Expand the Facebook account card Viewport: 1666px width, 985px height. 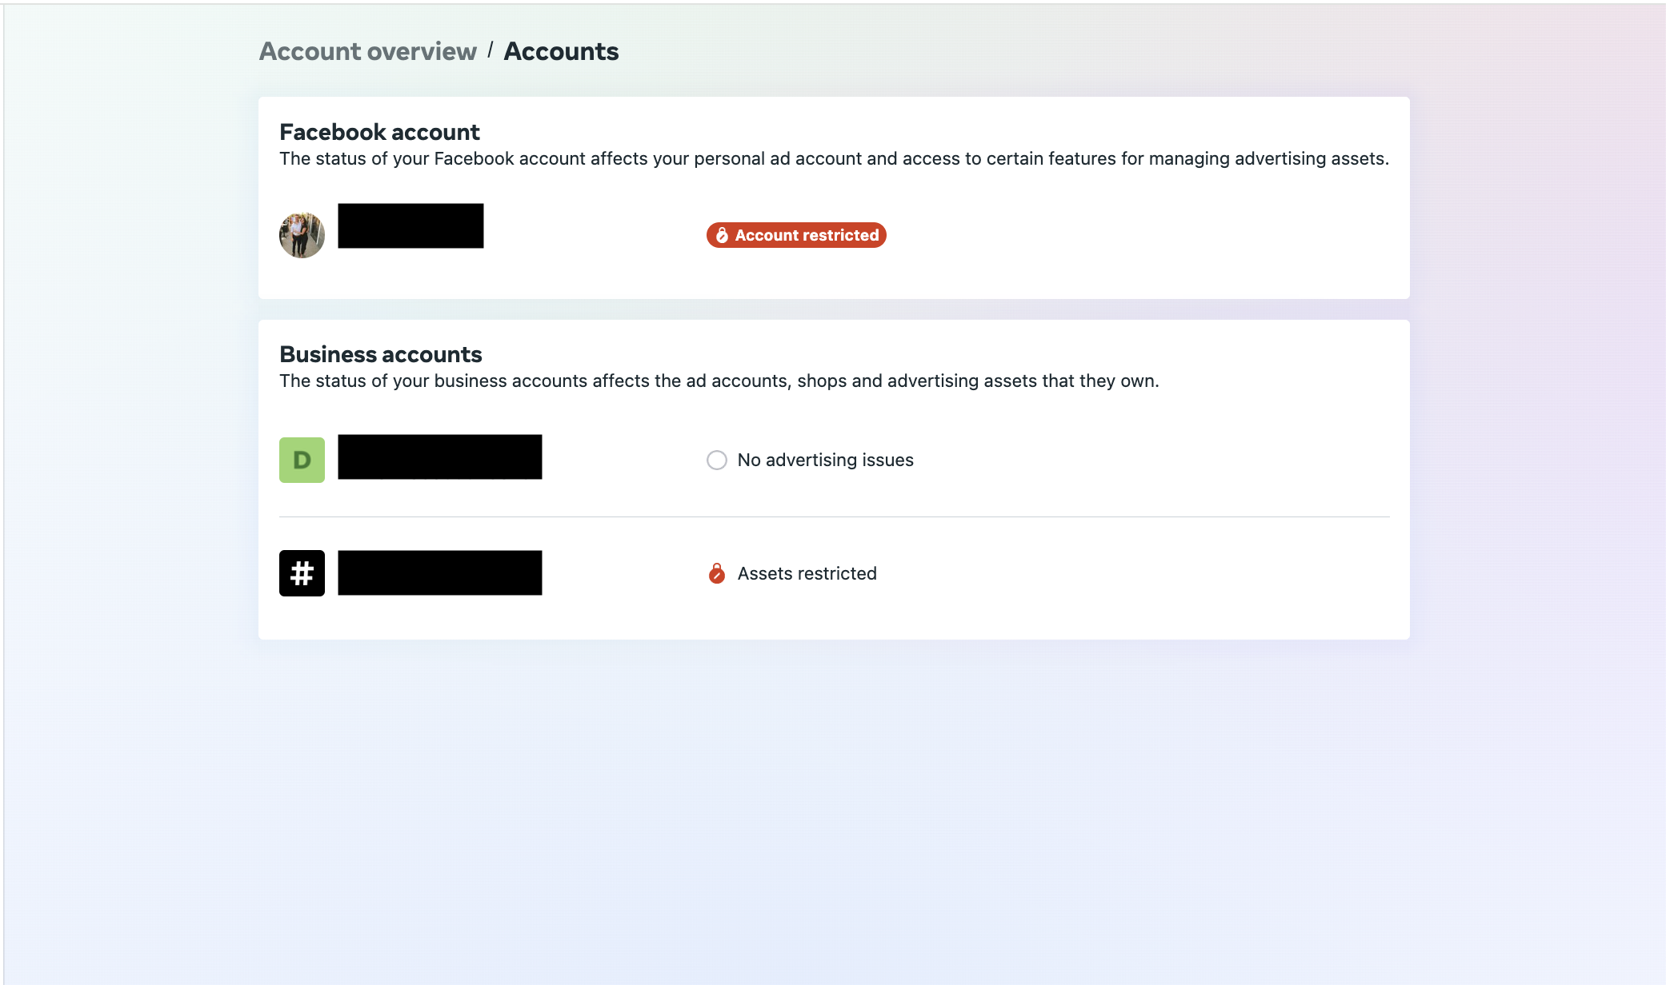(x=832, y=196)
